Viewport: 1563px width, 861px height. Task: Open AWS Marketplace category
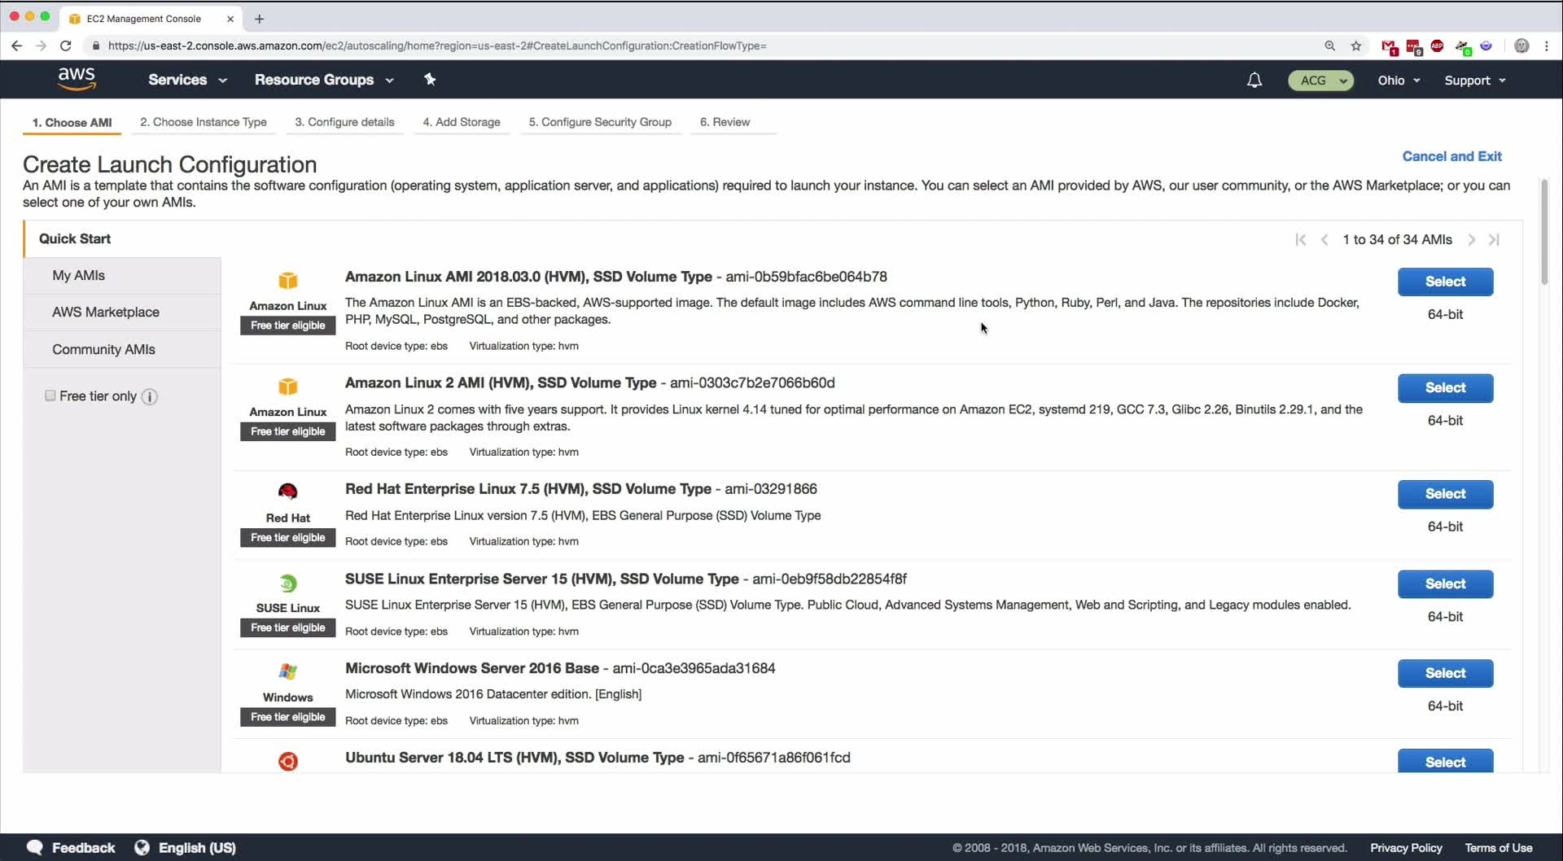tap(122, 312)
